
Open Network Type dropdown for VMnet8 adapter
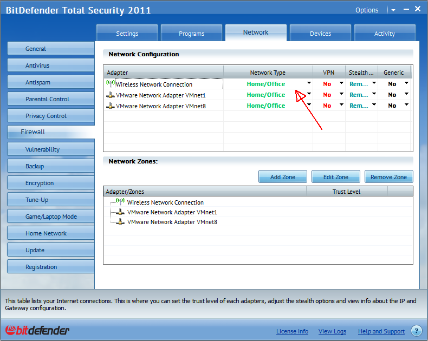[309, 105]
